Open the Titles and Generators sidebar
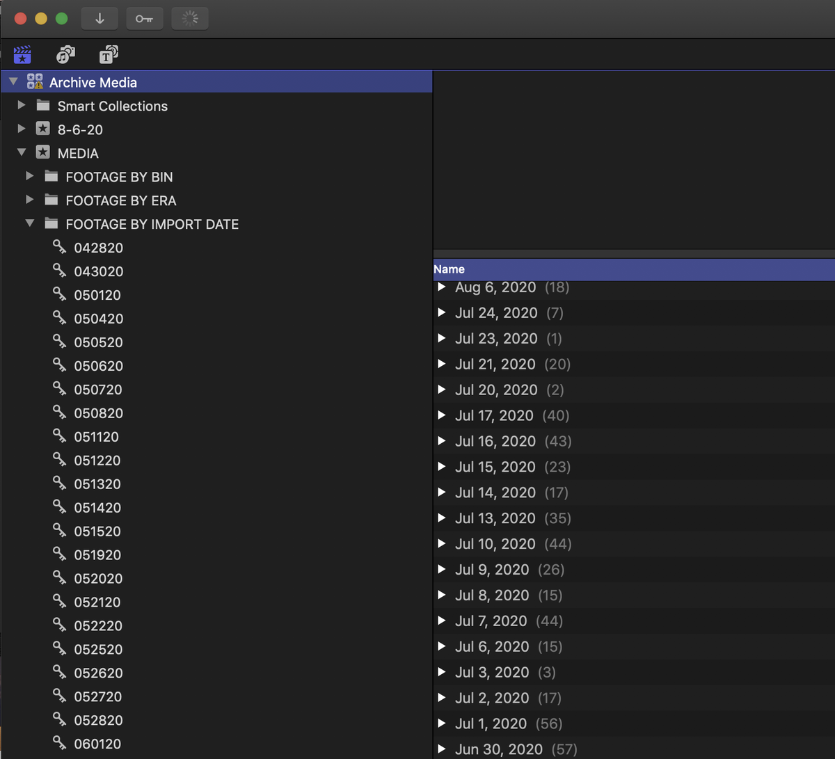Viewport: 835px width, 759px height. (x=109, y=54)
